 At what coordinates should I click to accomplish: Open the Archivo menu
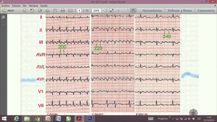point(5,6)
